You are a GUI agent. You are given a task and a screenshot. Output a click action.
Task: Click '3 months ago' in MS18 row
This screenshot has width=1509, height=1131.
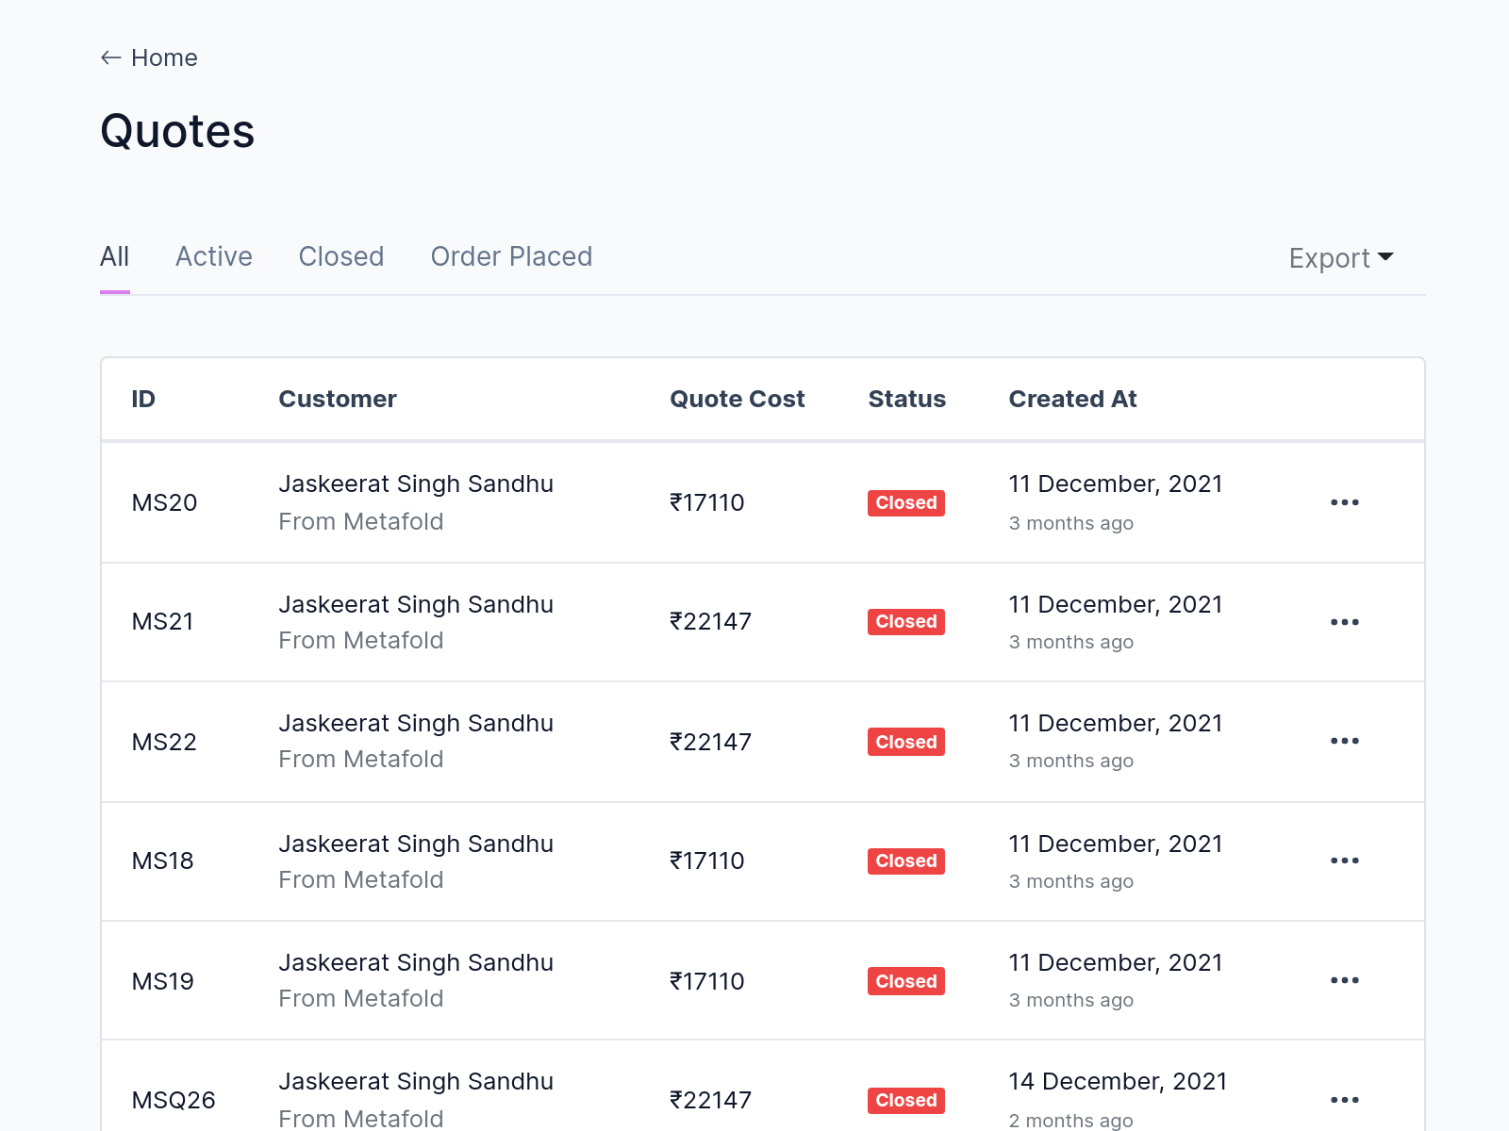coord(1071,881)
